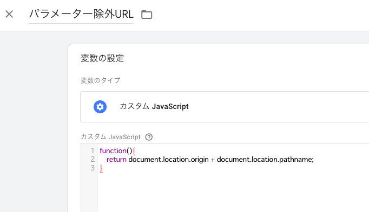Image resolution: width=369 pixels, height=212 pixels.
Task: Click the blue gear icon for カスタム JavaScript
Action: pyautogui.click(x=100, y=107)
